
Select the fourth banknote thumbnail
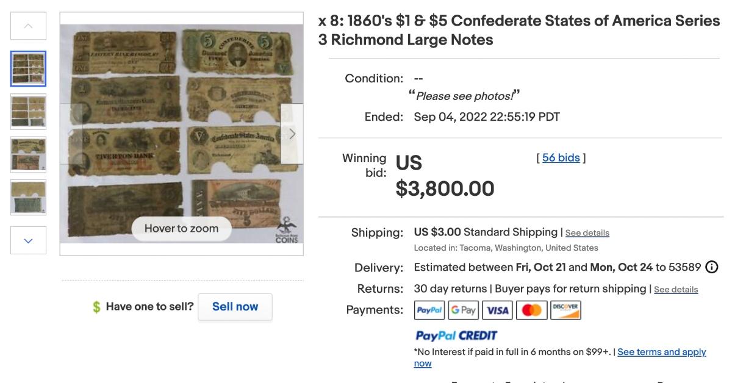point(28,197)
